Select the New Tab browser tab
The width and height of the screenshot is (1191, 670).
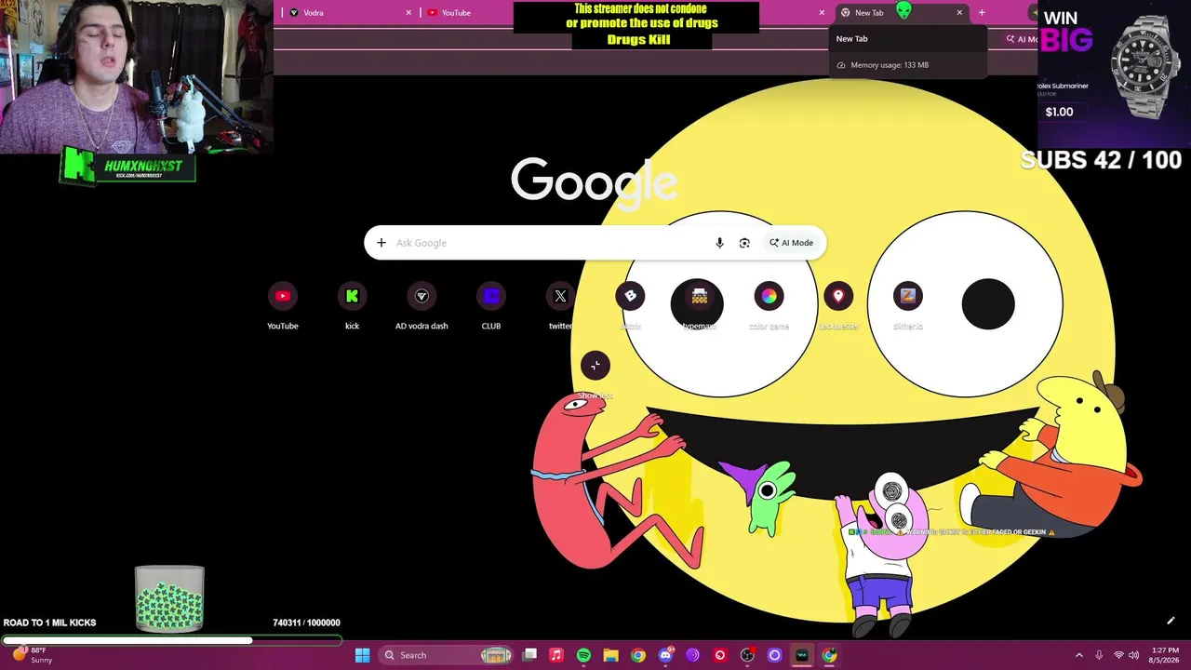point(901,12)
